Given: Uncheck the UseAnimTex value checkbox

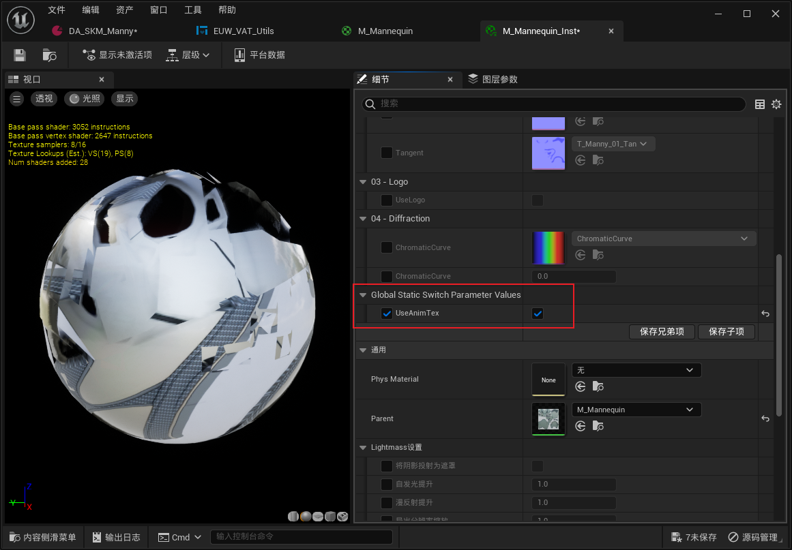Looking at the screenshot, I should [538, 314].
